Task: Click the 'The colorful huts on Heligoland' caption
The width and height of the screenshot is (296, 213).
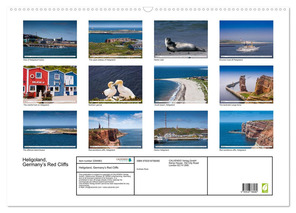Action: [36, 105]
